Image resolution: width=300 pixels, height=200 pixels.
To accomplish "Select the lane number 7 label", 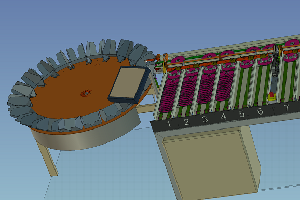I will [287, 108].
